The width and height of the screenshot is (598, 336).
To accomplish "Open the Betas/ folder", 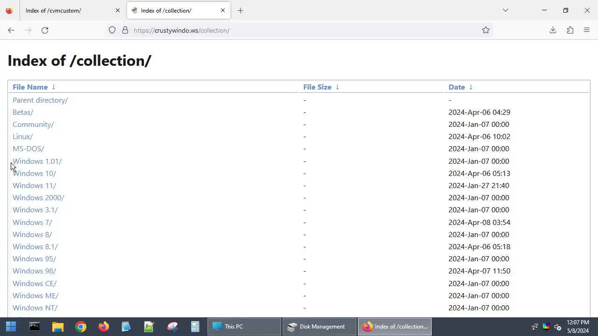I will pyautogui.click(x=23, y=112).
